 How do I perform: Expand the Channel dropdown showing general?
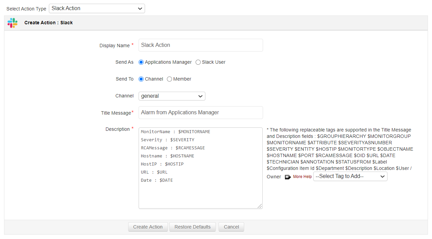click(x=172, y=96)
